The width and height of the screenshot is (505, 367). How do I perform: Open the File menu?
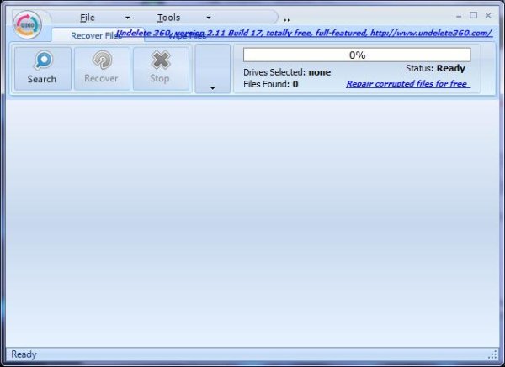(x=88, y=18)
